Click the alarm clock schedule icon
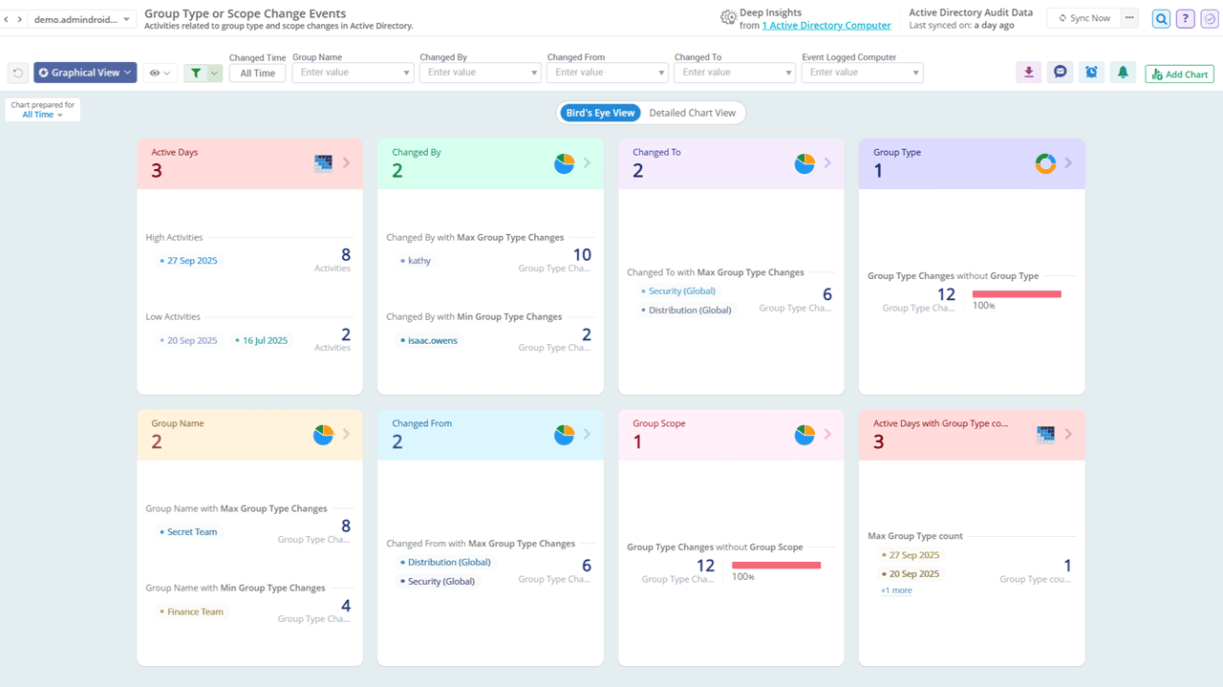 (x=1091, y=73)
